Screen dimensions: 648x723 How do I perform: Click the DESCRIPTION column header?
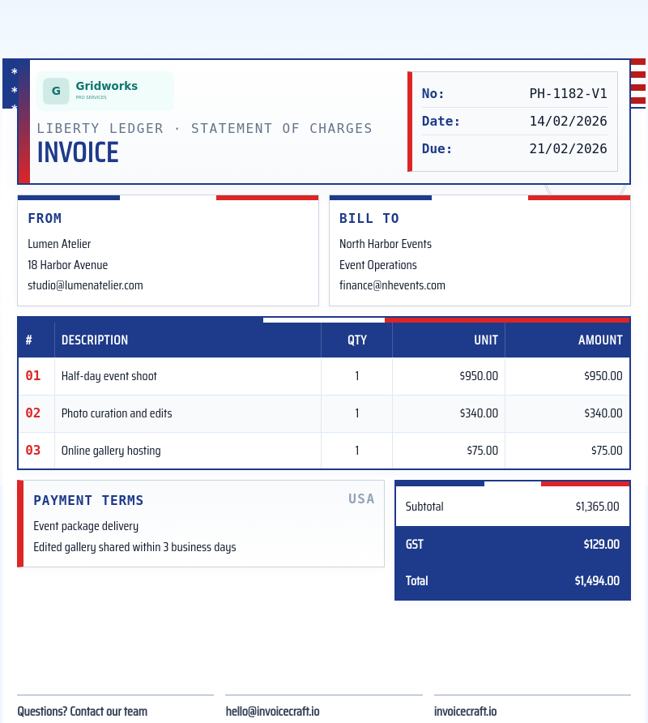(95, 340)
